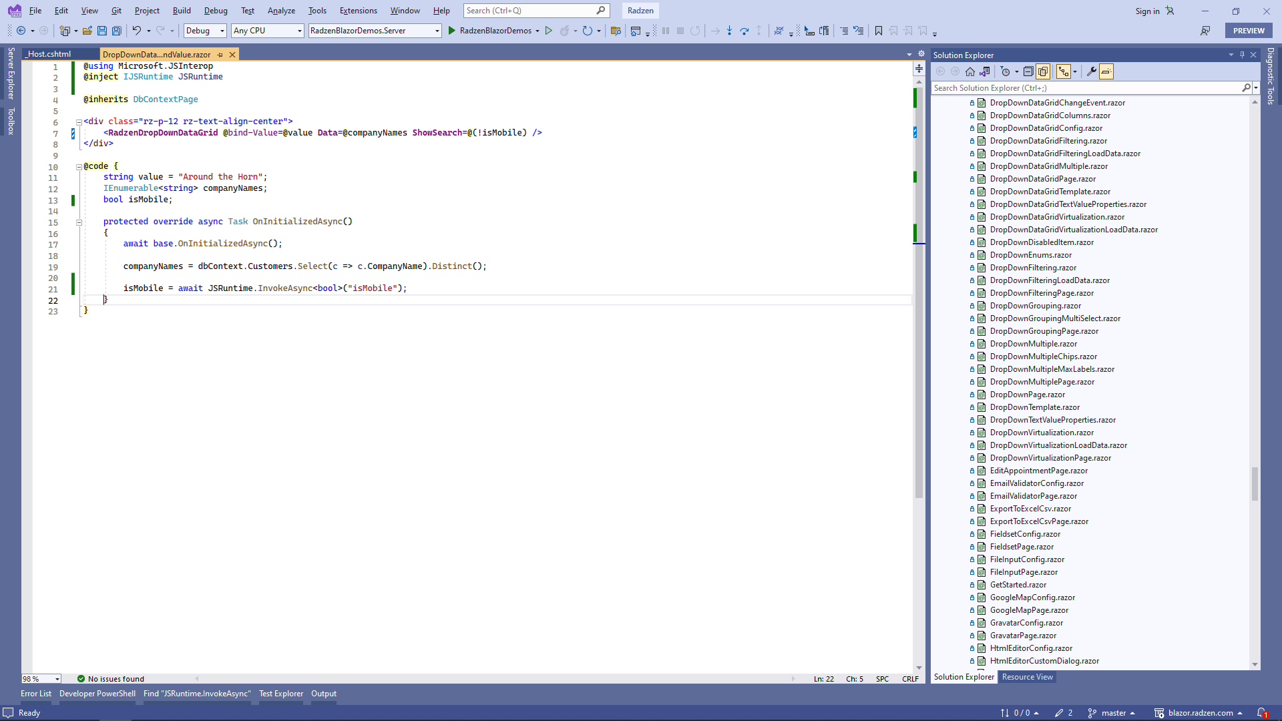This screenshot has width=1282, height=721.
Task: Open the Error List panel tab
Action: coord(36,694)
